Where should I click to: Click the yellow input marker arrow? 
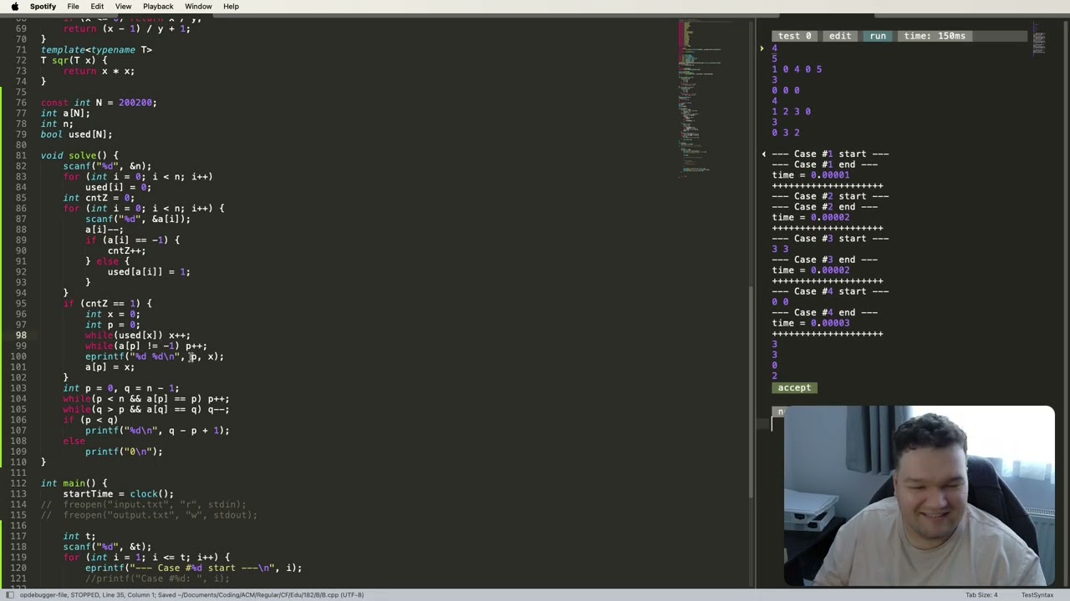pos(762,48)
